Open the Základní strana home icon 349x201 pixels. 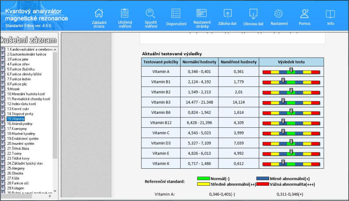(99, 14)
